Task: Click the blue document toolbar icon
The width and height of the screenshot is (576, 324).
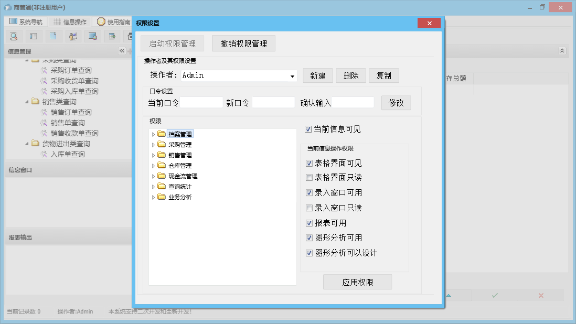Action: tap(54, 36)
